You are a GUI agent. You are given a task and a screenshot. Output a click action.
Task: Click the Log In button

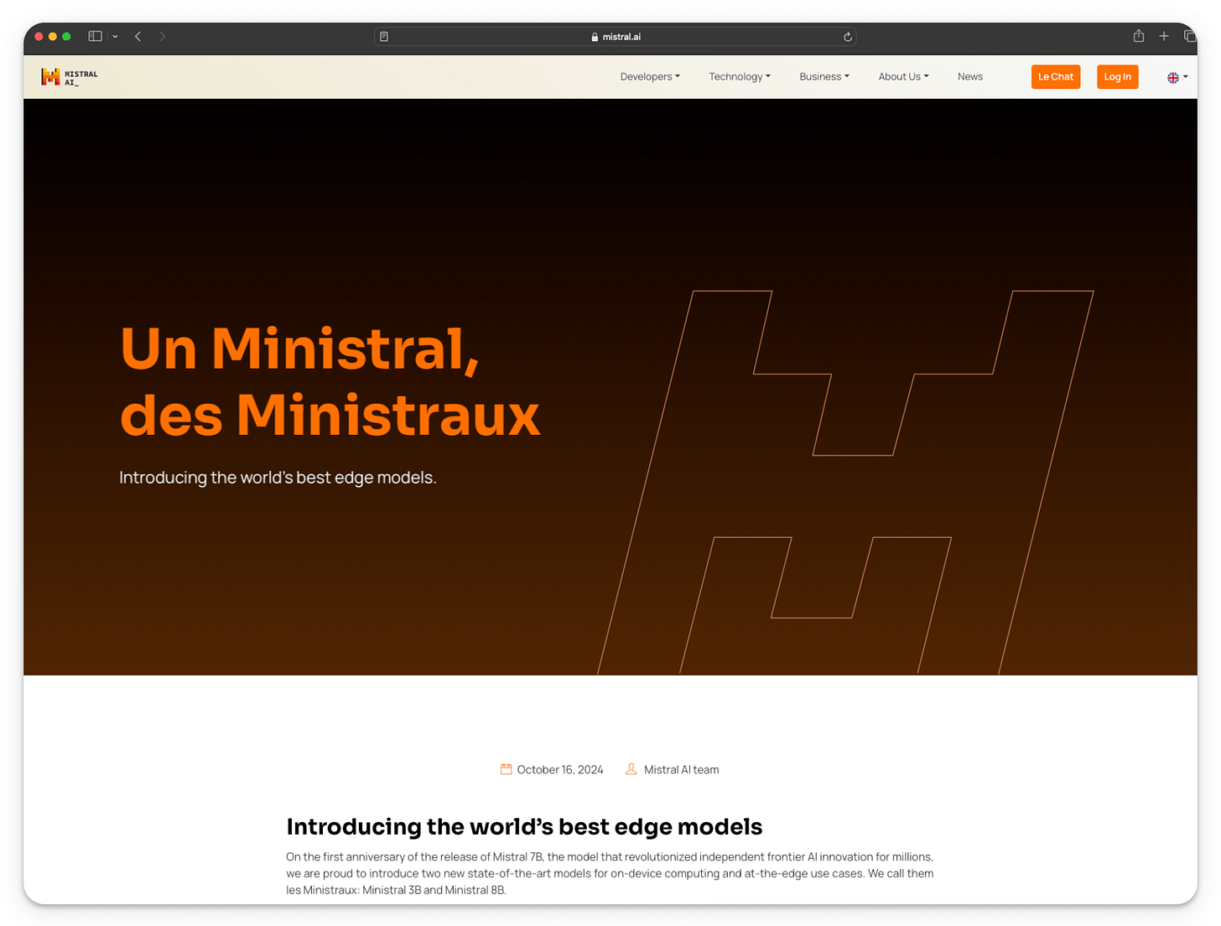tap(1117, 77)
